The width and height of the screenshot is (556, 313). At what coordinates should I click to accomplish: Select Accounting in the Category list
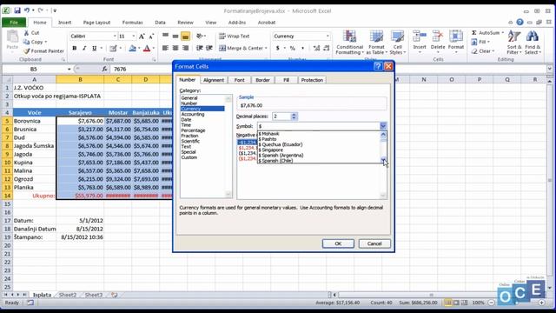click(193, 114)
